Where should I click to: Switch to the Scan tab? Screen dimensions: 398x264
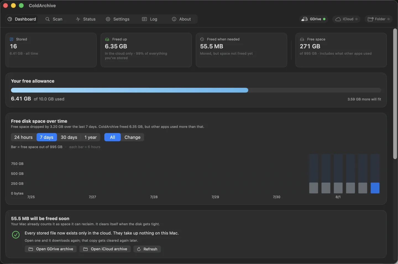(54, 19)
